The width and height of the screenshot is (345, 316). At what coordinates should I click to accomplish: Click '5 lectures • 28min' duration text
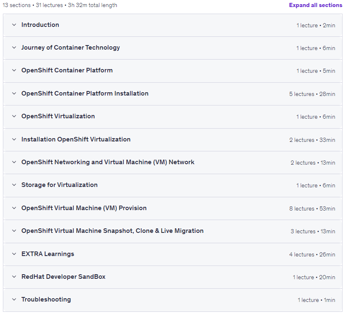point(312,94)
